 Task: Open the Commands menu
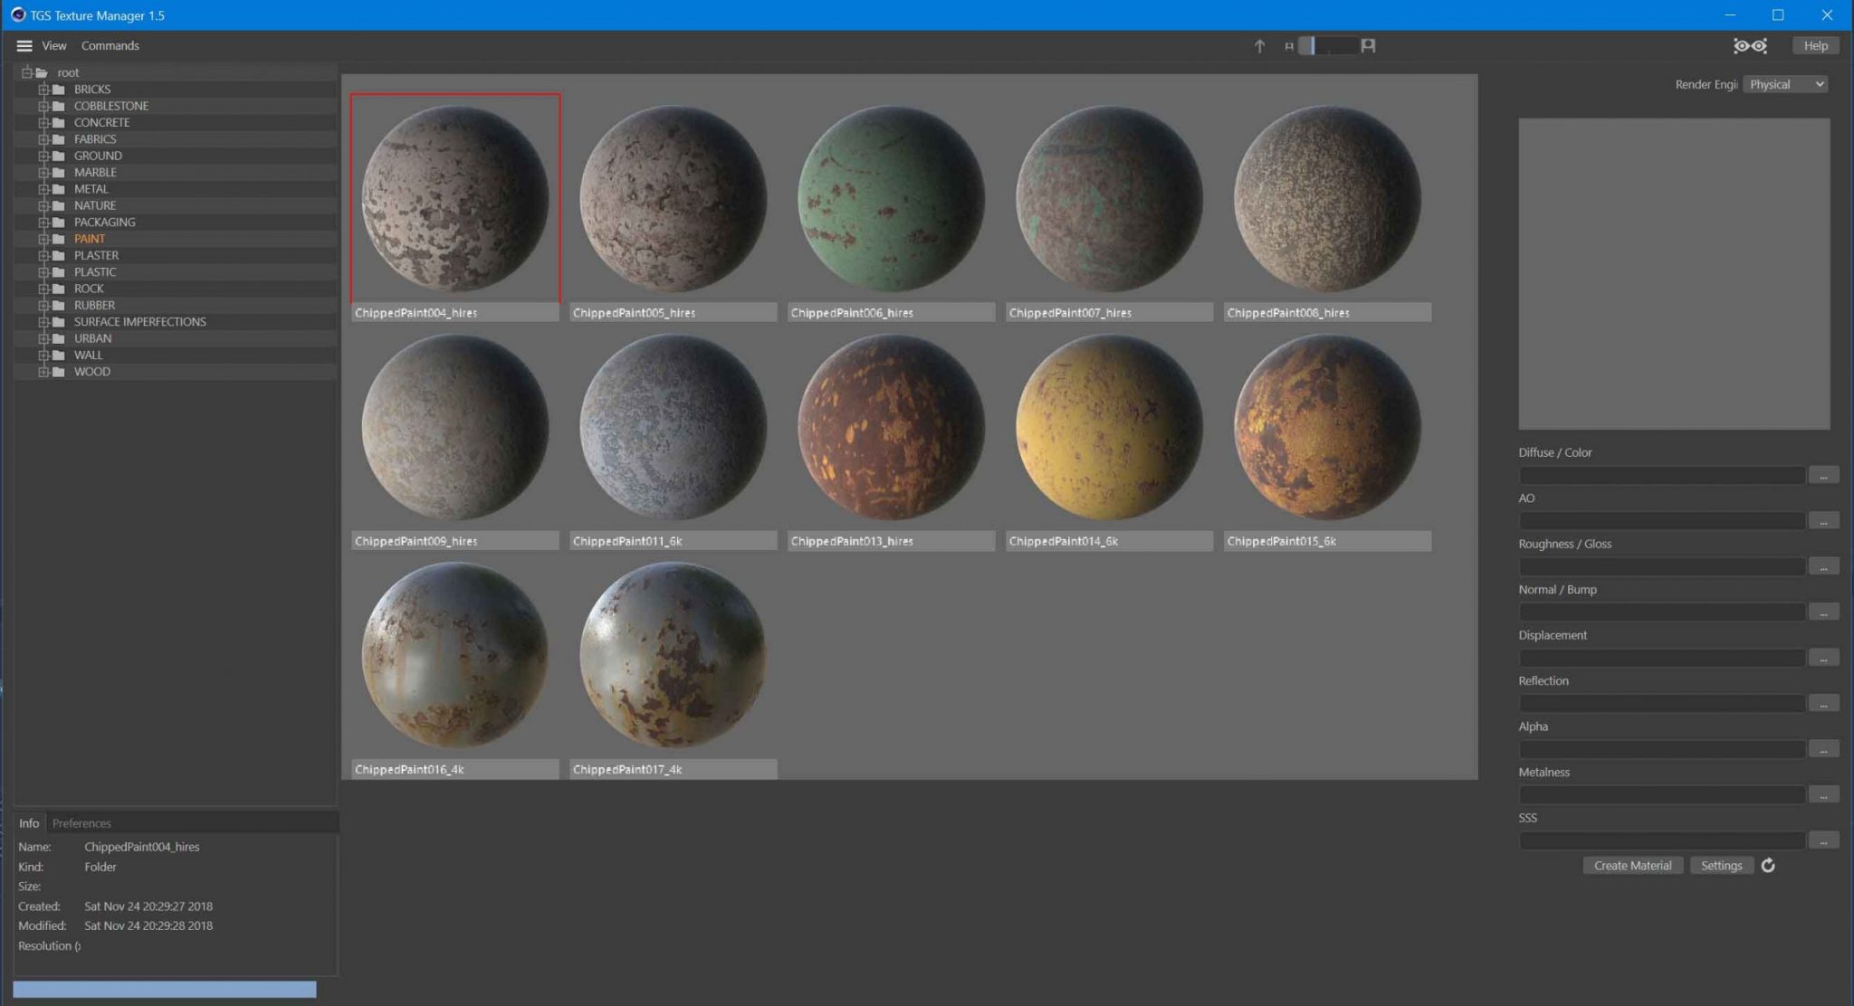pos(110,45)
